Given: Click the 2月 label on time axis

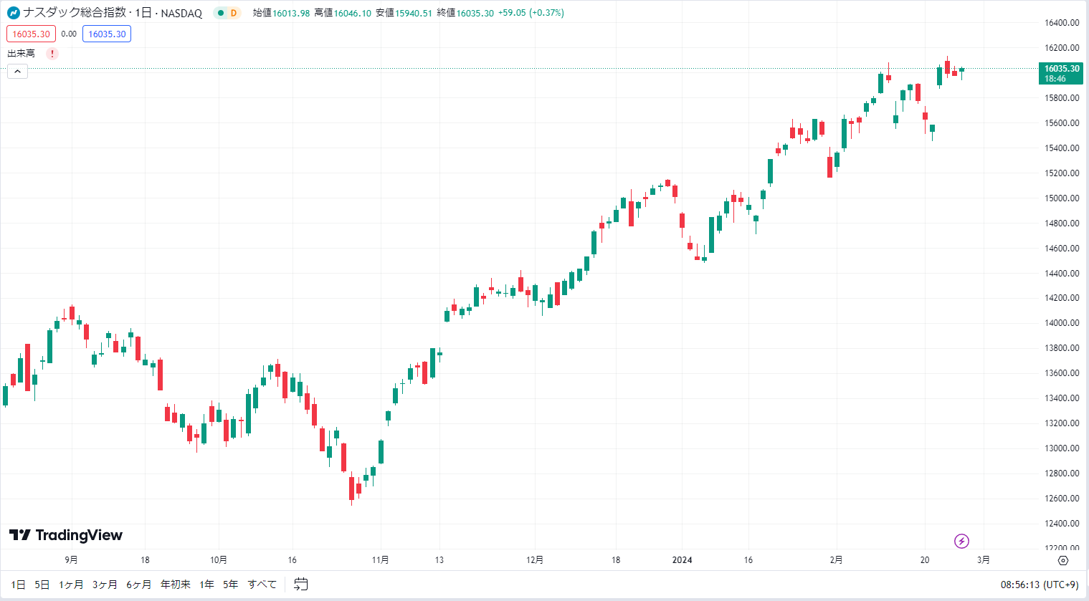Looking at the screenshot, I should pyautogui.click(x=836, y=560).
